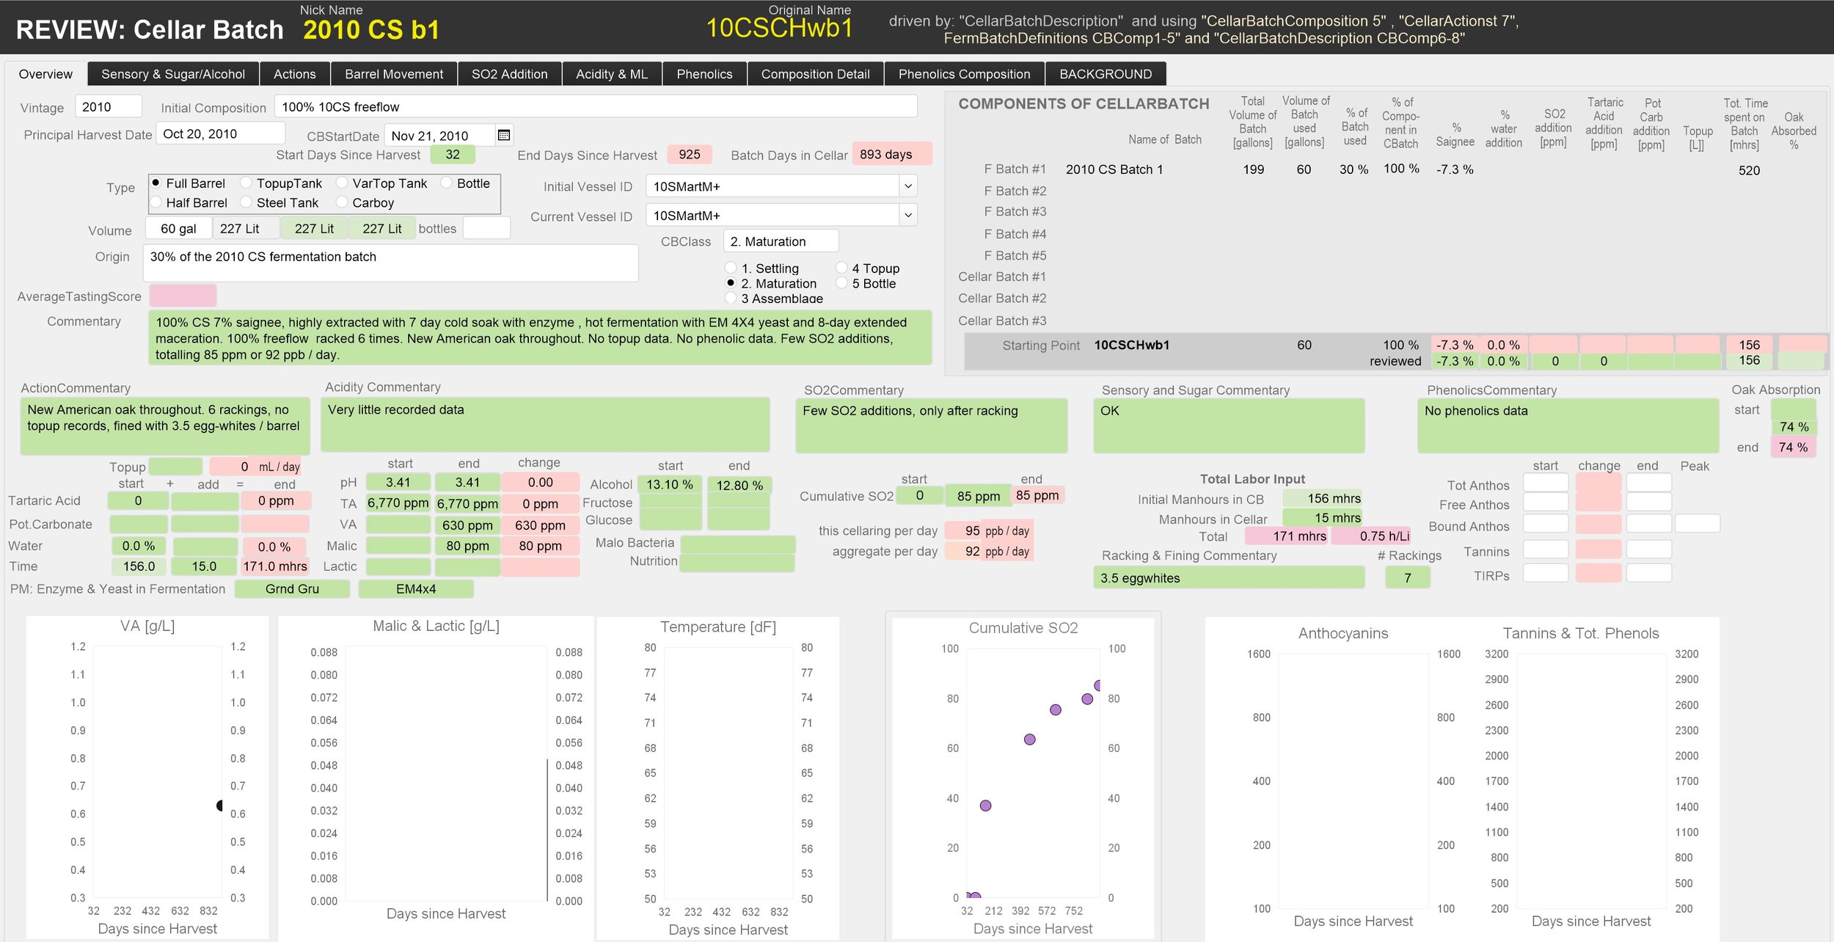This screenshot has height=942, width=1834.
Task: Switch to the Overview tab
Action: (x=45, y=74)
